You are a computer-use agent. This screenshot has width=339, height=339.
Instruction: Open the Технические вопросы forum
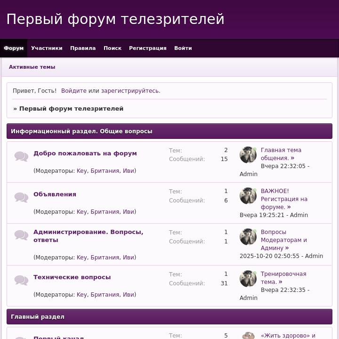(x=72, y=277)
